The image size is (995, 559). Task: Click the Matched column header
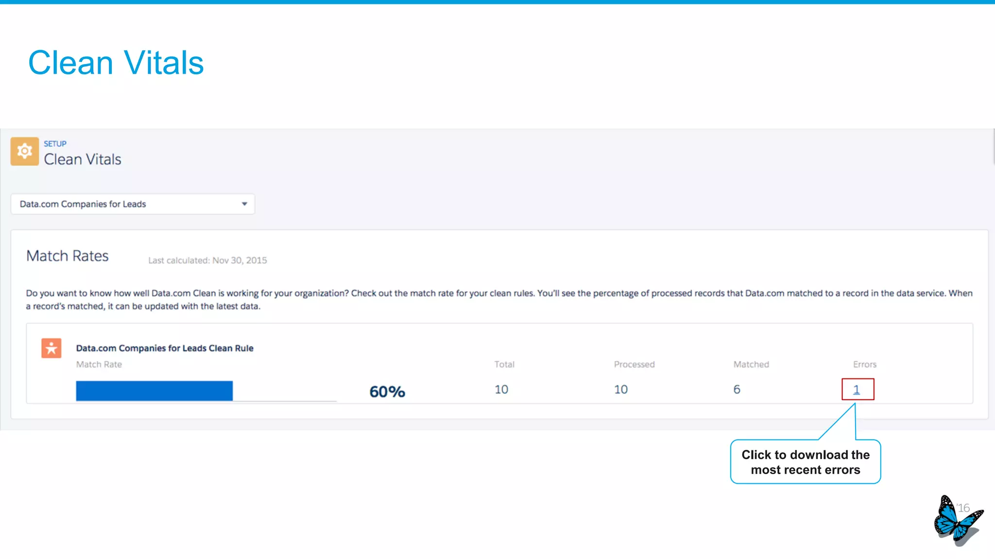(x=751, y=364)
